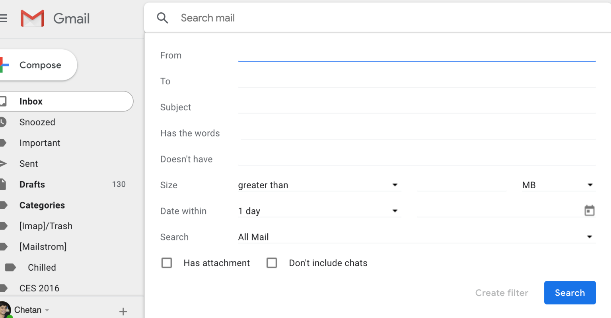The height and width of the screenshot is (318, 611).
Task: Click the Gmail envelope logo
Action: tap(32, 18)
